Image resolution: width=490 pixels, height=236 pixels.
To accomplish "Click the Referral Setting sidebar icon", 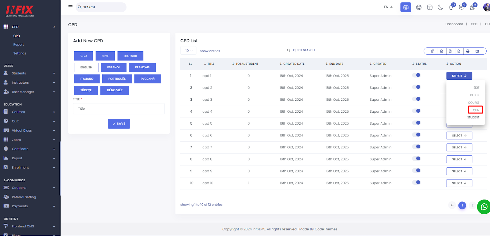I will (x=6, y=197).
